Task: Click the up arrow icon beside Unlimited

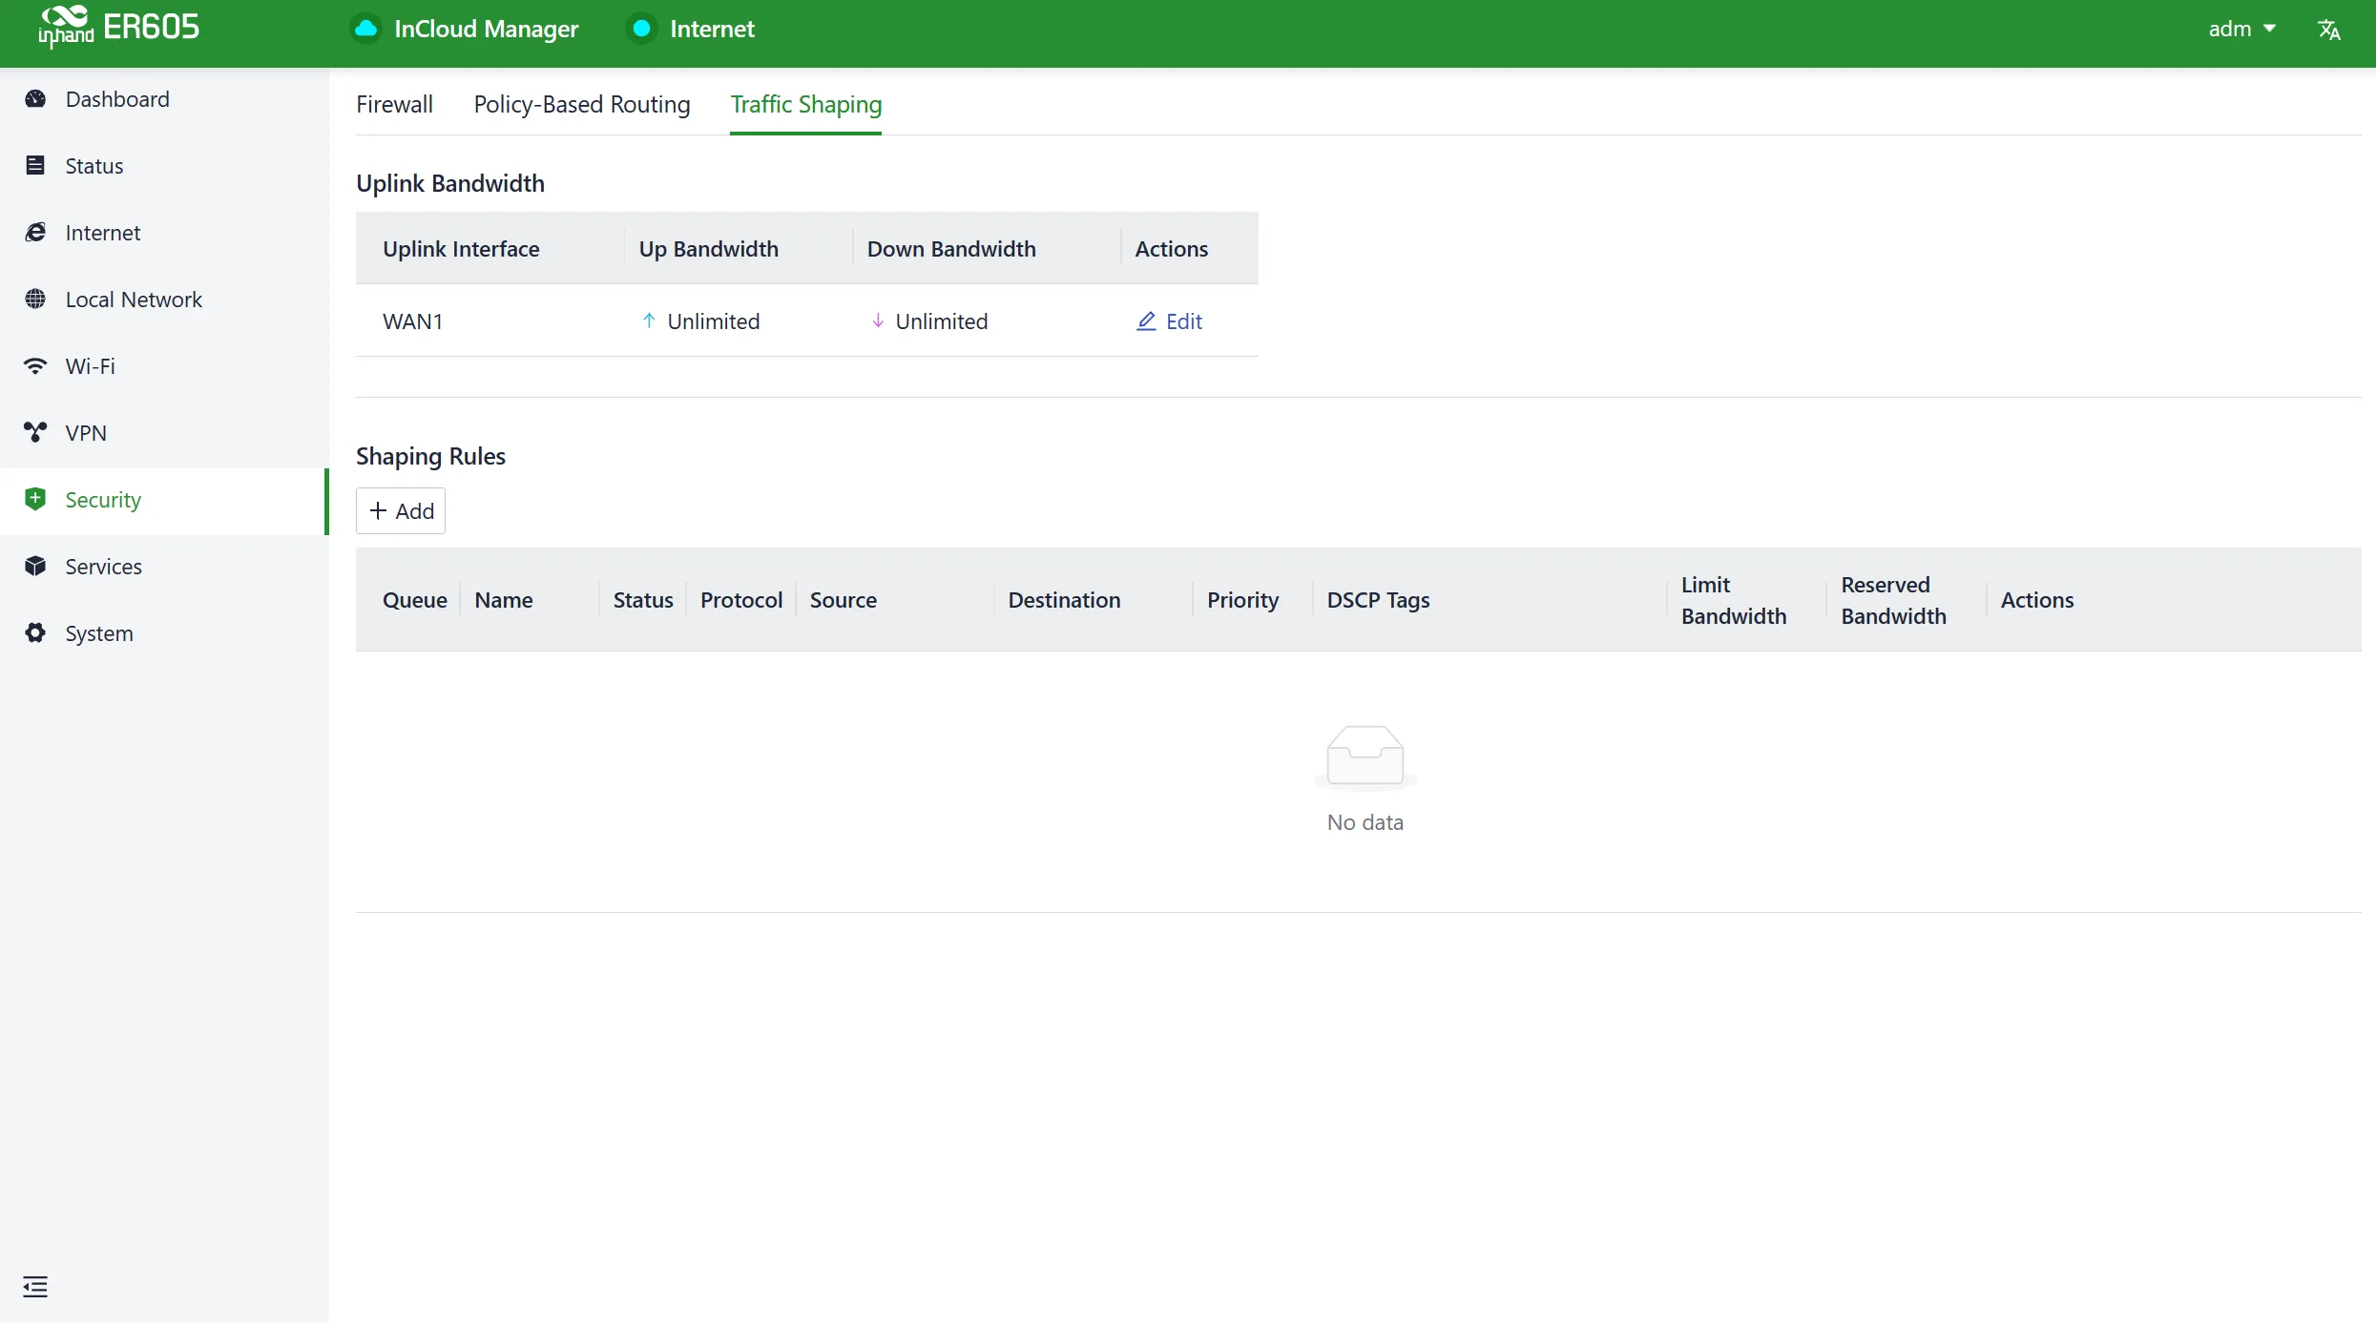Action: [649, 321]
